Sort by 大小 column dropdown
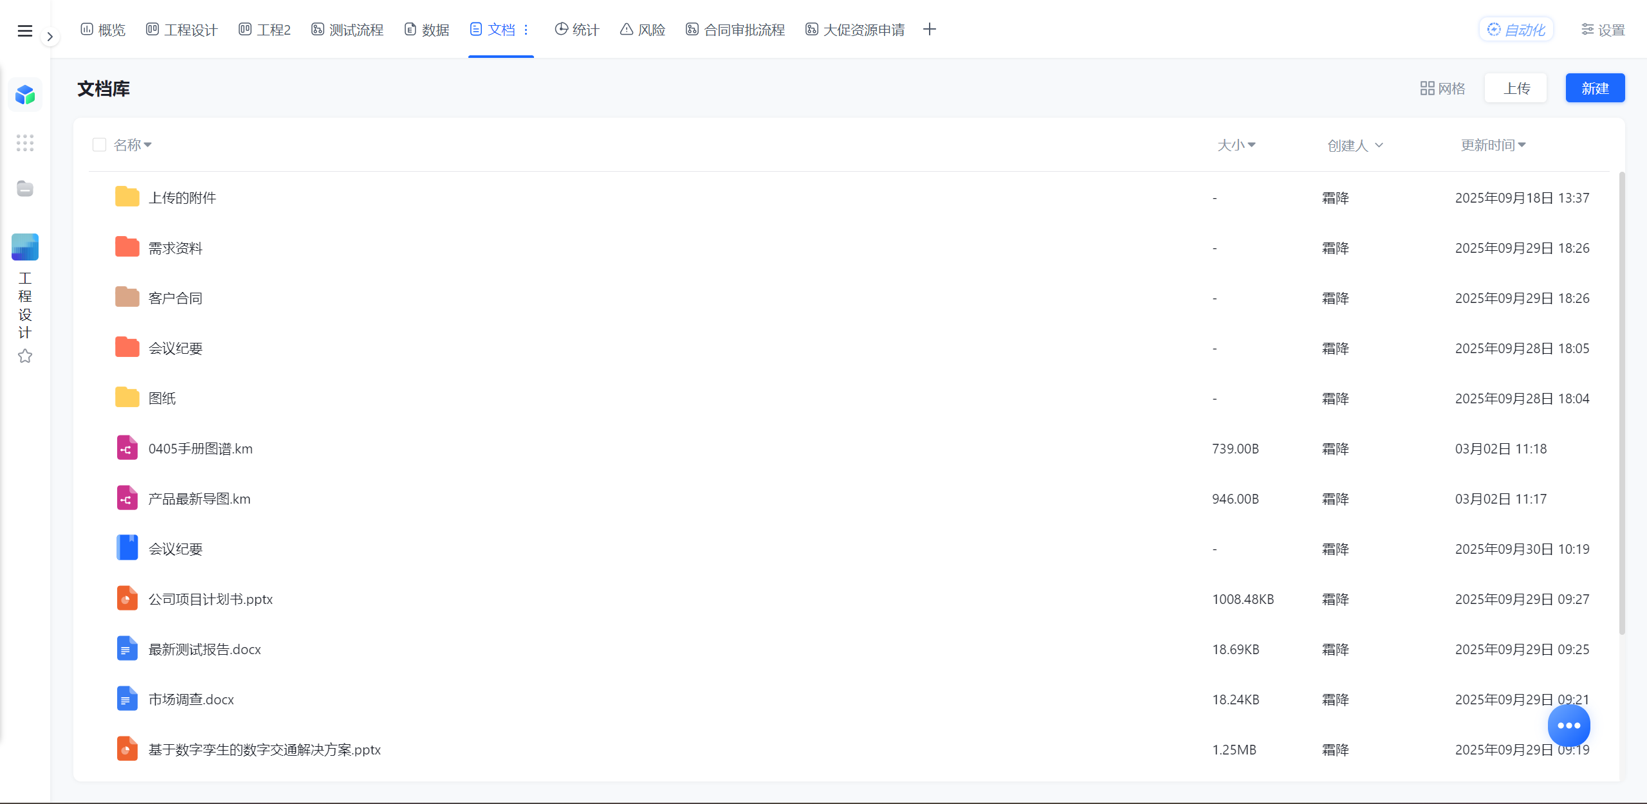 1237,145
